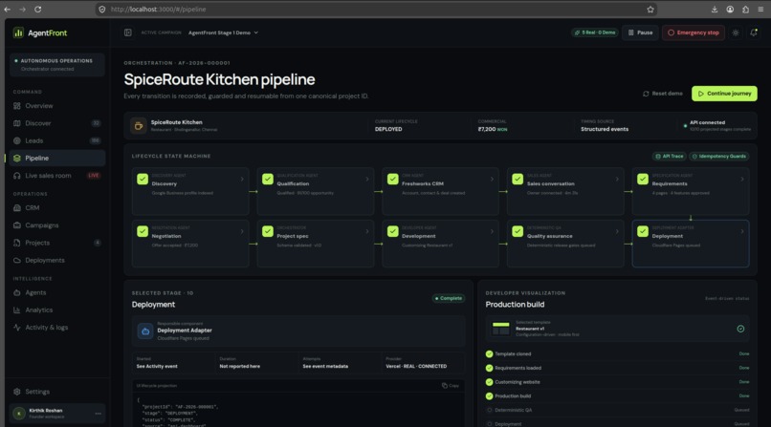Reload the page in the browser

[x=38, y=9]
